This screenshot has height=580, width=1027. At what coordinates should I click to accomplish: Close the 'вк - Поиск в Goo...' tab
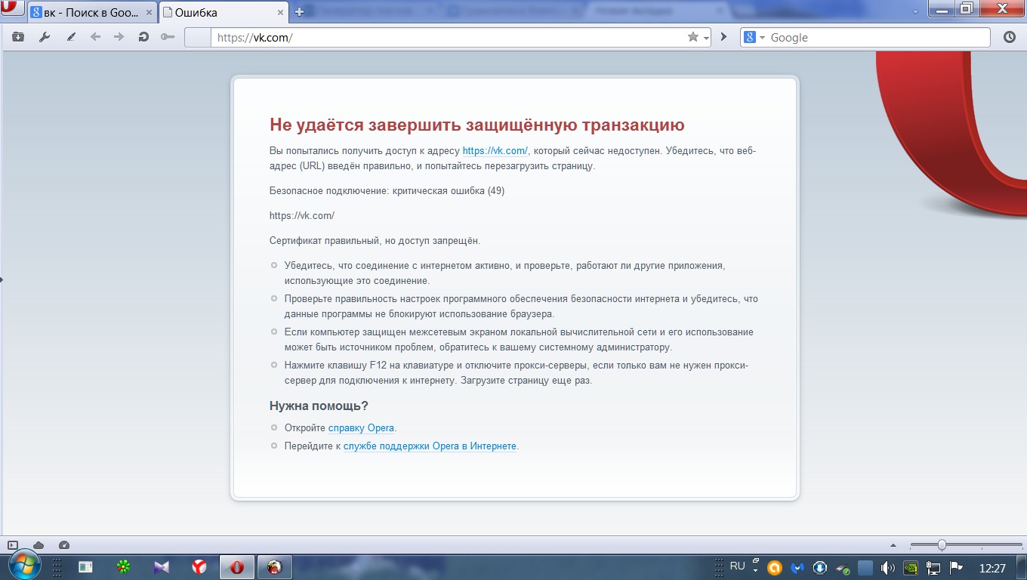pyautogui.click(x=150, y=12)
